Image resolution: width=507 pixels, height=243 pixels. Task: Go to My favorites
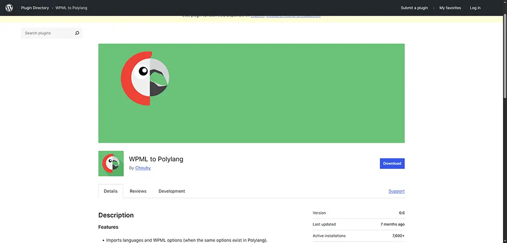tap(450, 8)
